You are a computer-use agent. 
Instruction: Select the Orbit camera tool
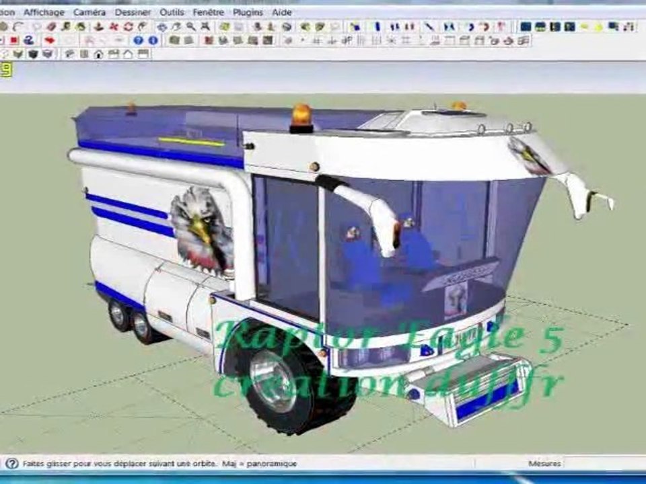162,27
